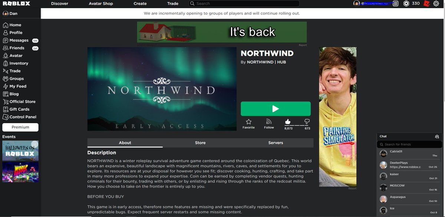Open the Halloween on Roblox event
This screenshot has width=445, height=217.
pos(20,151)
